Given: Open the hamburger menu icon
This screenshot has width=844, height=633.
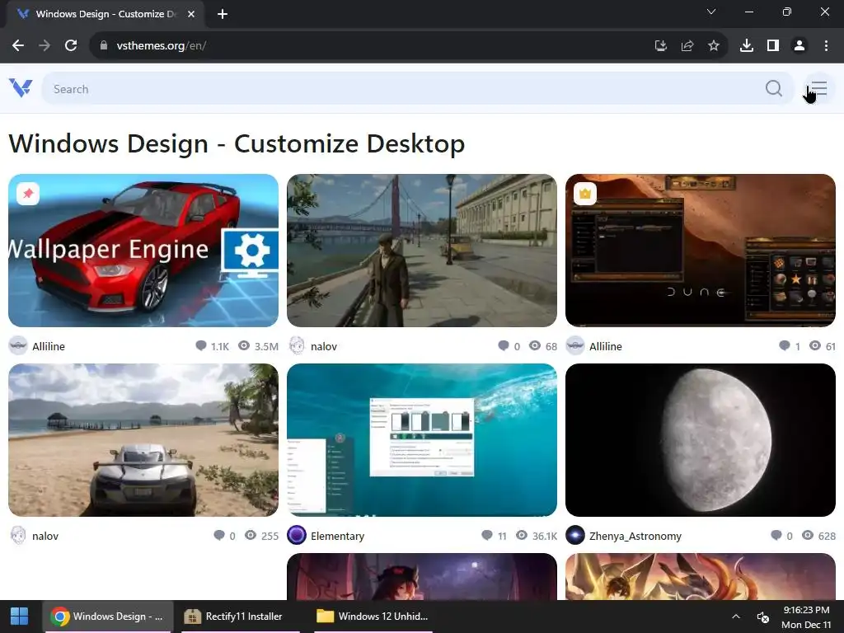Looking at the screenshot, I should coord(818,88).
